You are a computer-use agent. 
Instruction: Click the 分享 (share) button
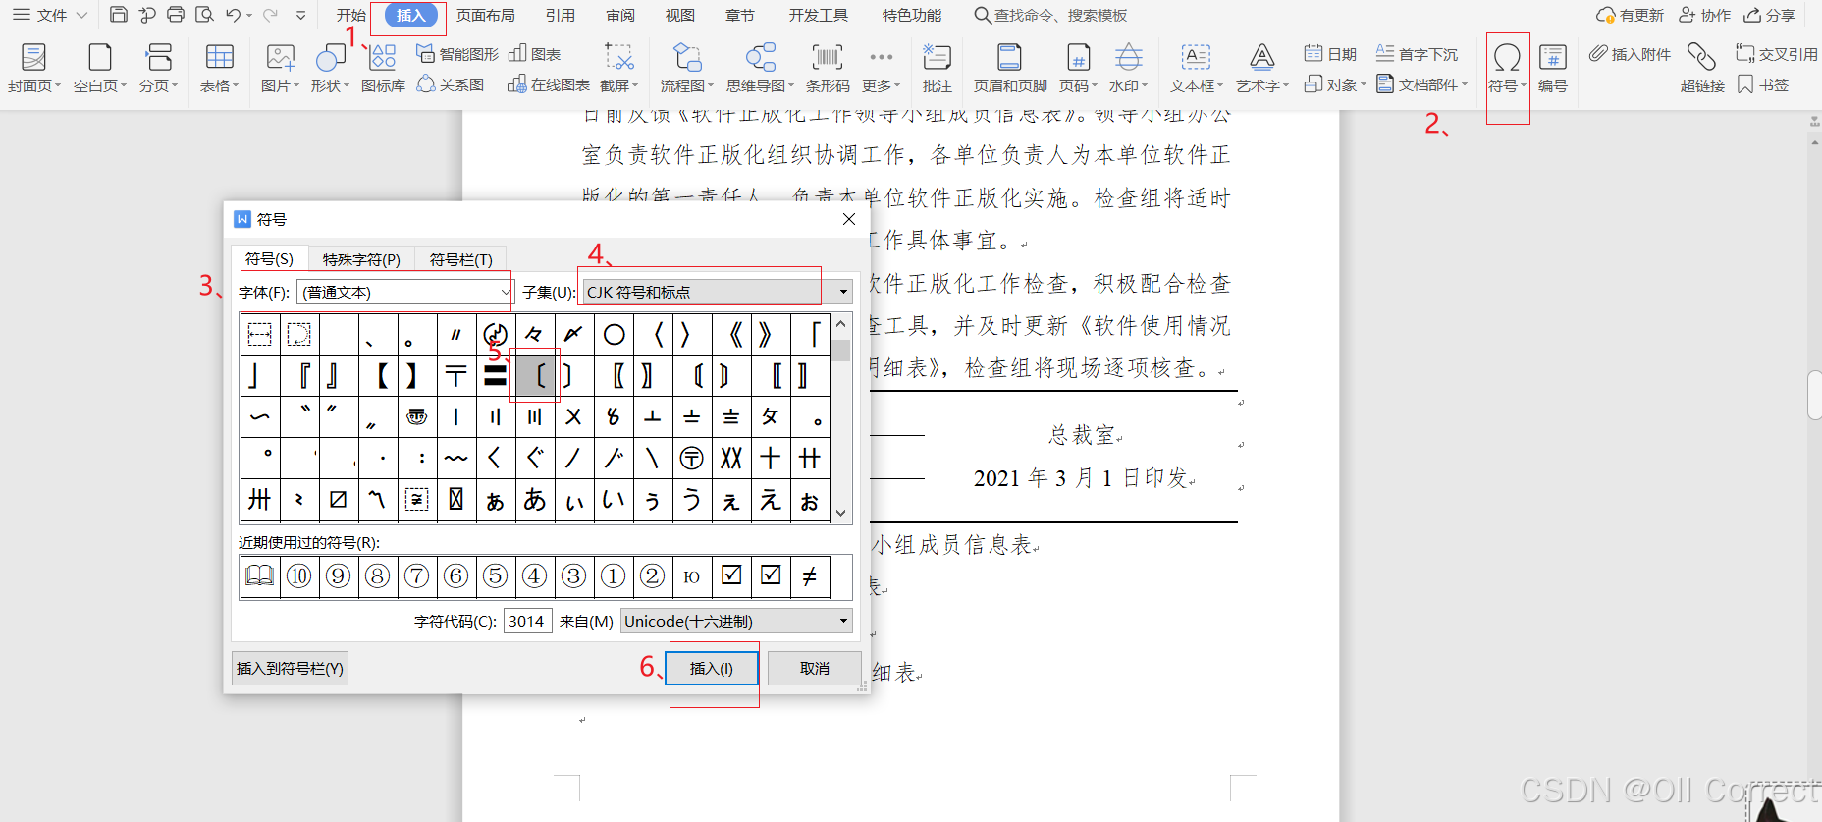(x=1770, y=15)
